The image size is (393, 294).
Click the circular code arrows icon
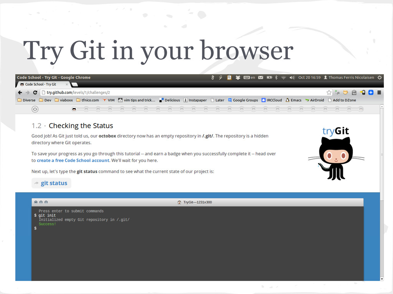(35, 109)
